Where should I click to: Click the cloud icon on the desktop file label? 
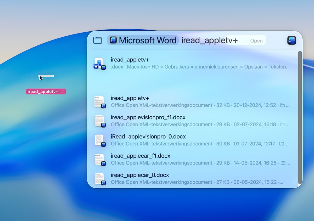62,92
